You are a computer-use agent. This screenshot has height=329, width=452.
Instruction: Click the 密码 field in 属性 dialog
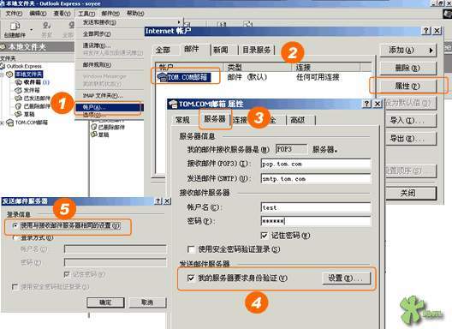[316, 221]
